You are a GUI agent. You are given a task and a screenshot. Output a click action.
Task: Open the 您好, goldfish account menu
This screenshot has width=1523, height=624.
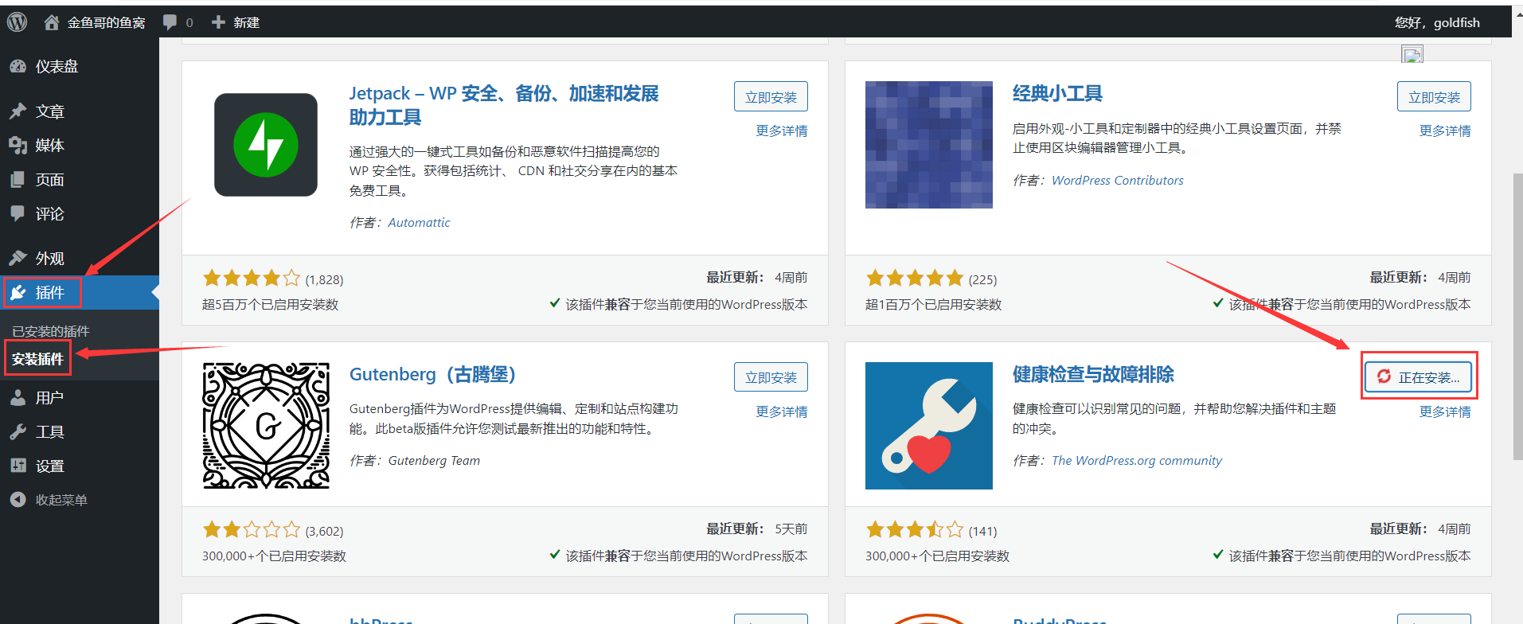pyautogui.click(x=1437, y=22)
